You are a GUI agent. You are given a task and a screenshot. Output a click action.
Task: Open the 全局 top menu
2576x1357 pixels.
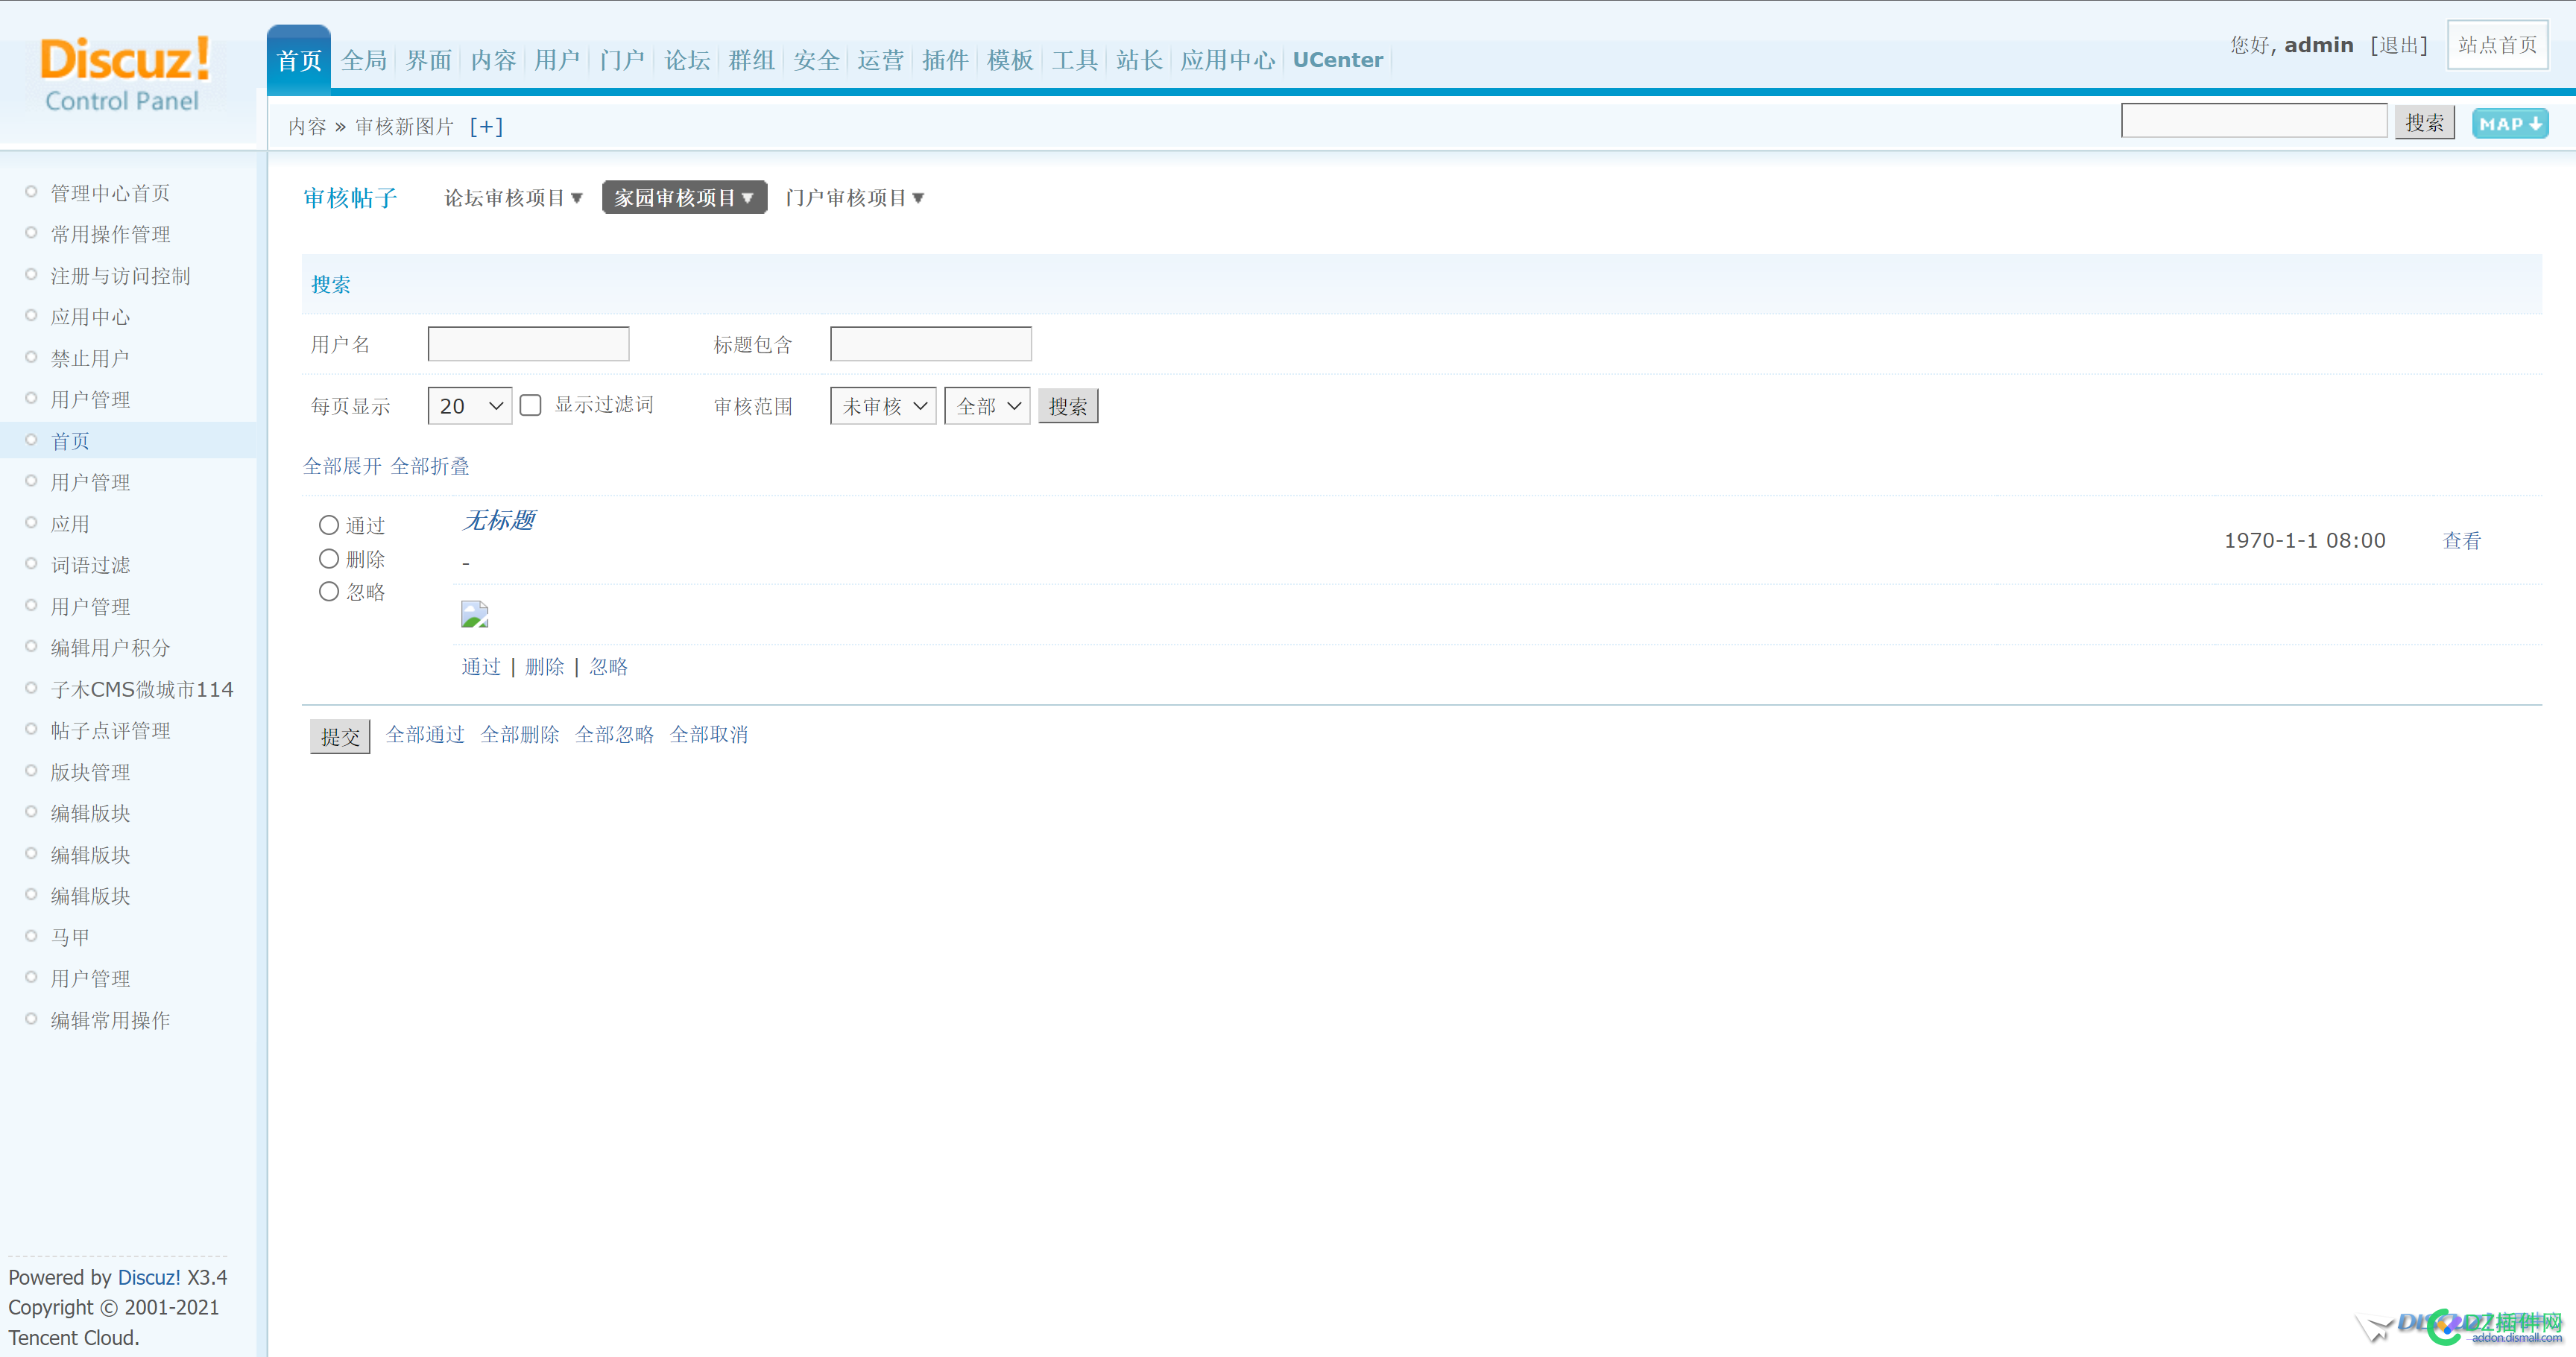pos(364,60)
